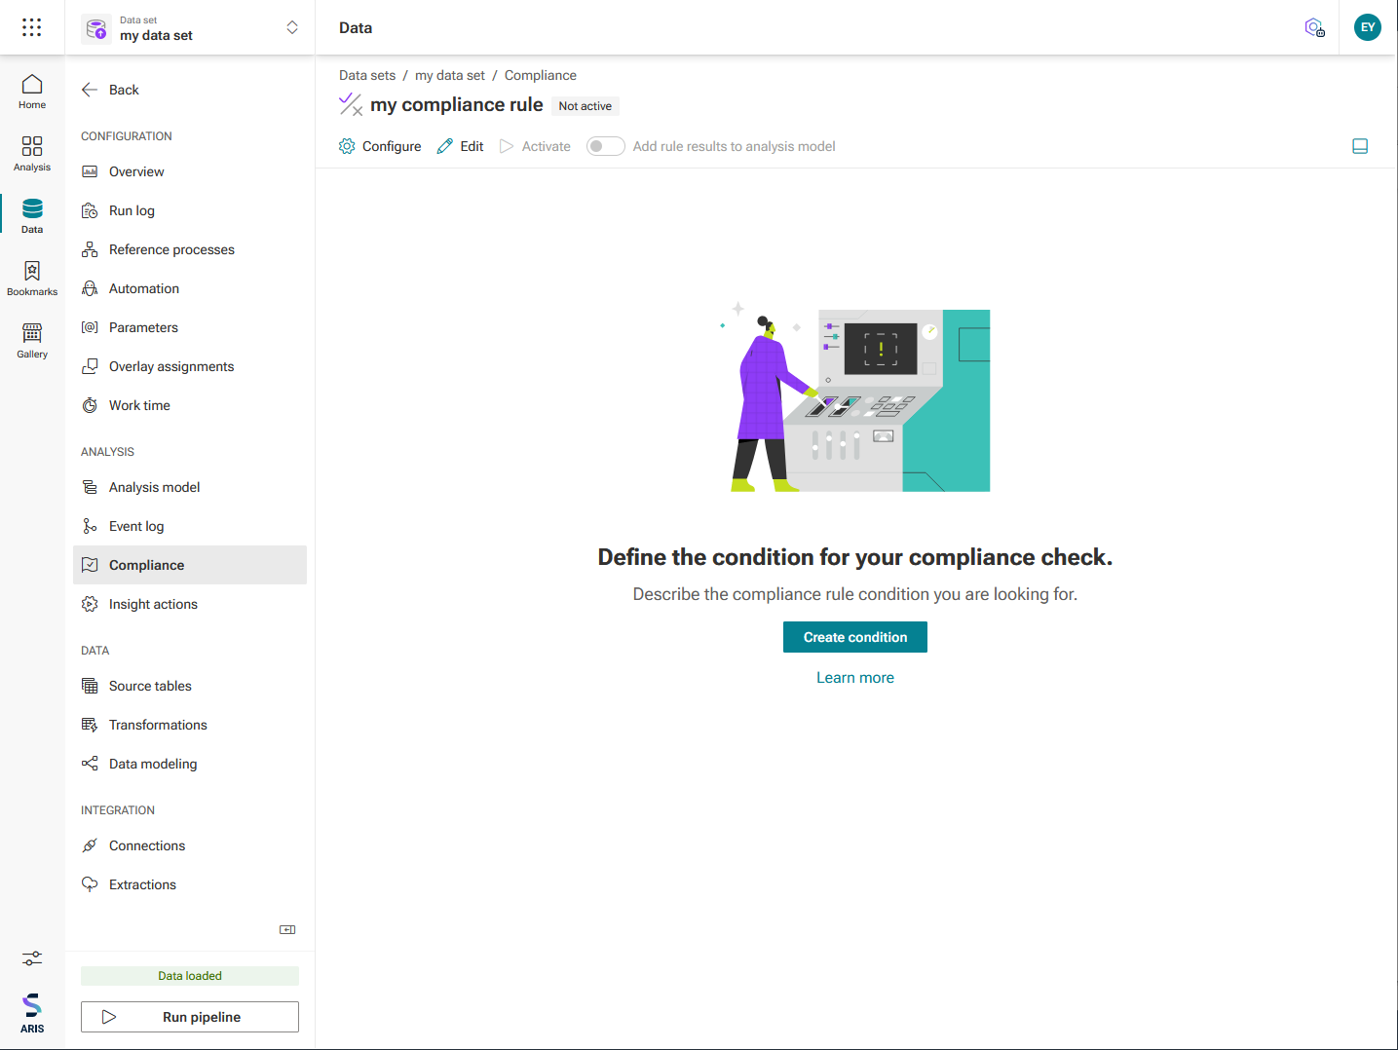The image size is (1398, 1050).
Task: Go to Home in left rail
Action: (x=32, y=93)
